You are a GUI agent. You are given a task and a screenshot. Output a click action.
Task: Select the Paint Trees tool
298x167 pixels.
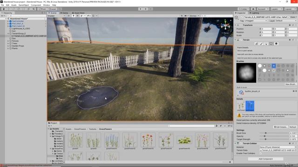(266, 44)
